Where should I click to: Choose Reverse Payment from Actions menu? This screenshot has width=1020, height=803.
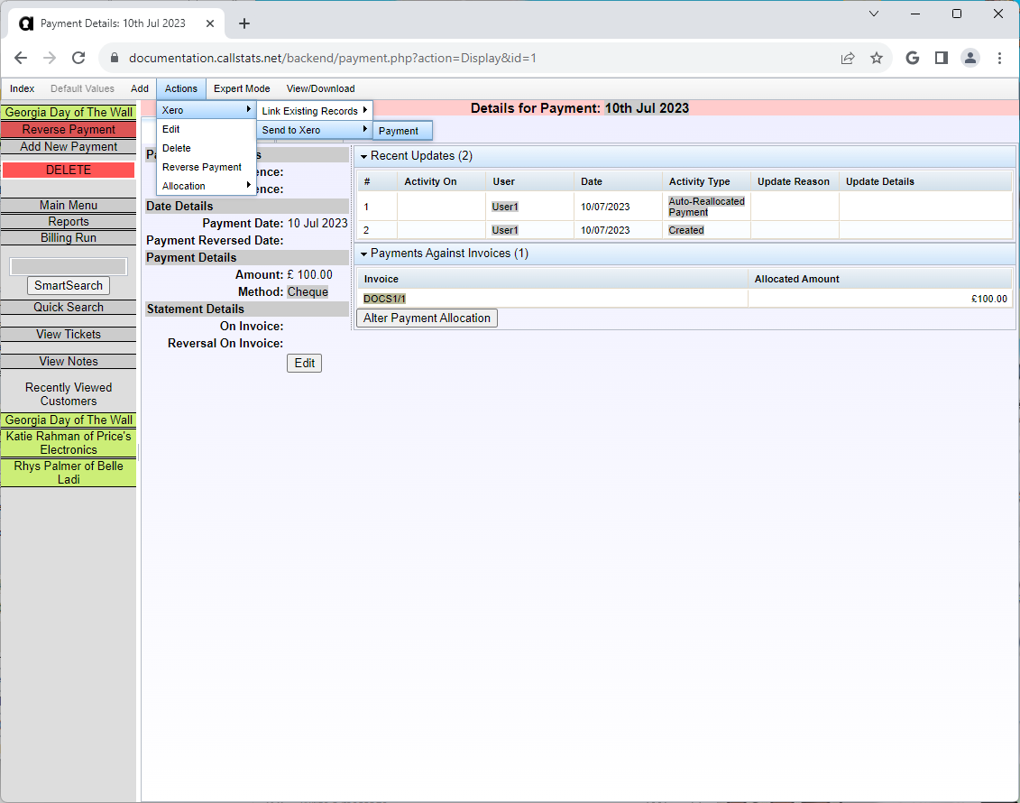[202, 167]
